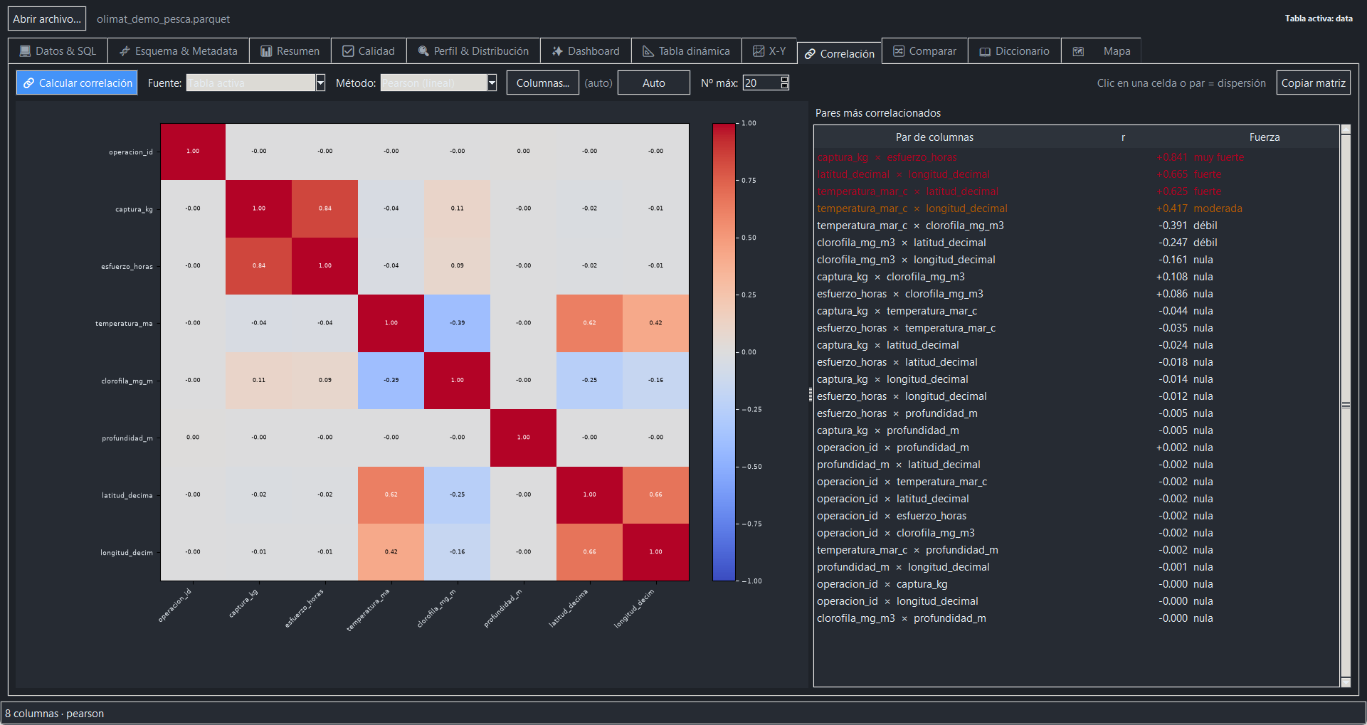Viewport: 1367px width, 725px height.
Task: Click the Esquema & Metadata tab icon
Action: [125, 51]
